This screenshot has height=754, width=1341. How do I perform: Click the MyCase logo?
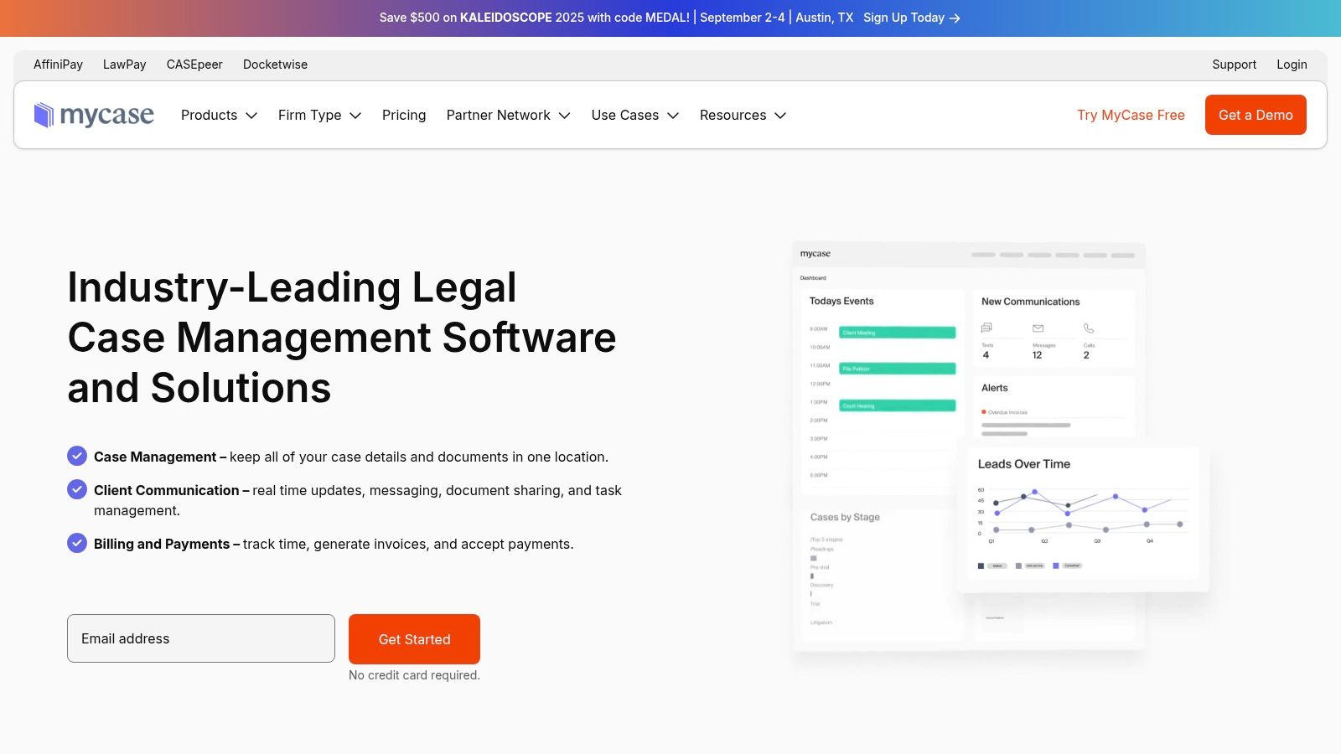click(94, 115)
